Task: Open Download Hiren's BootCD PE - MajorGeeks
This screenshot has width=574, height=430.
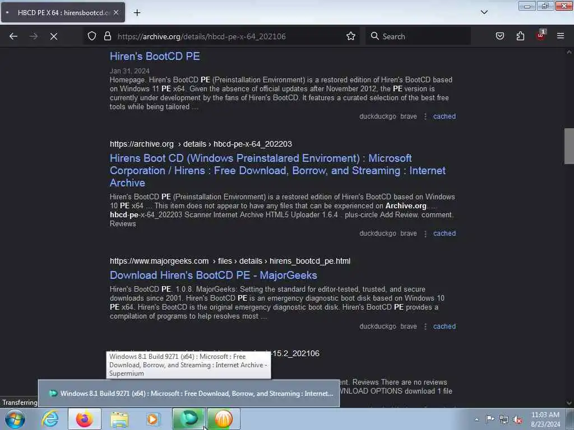Action: click(214, 275)
